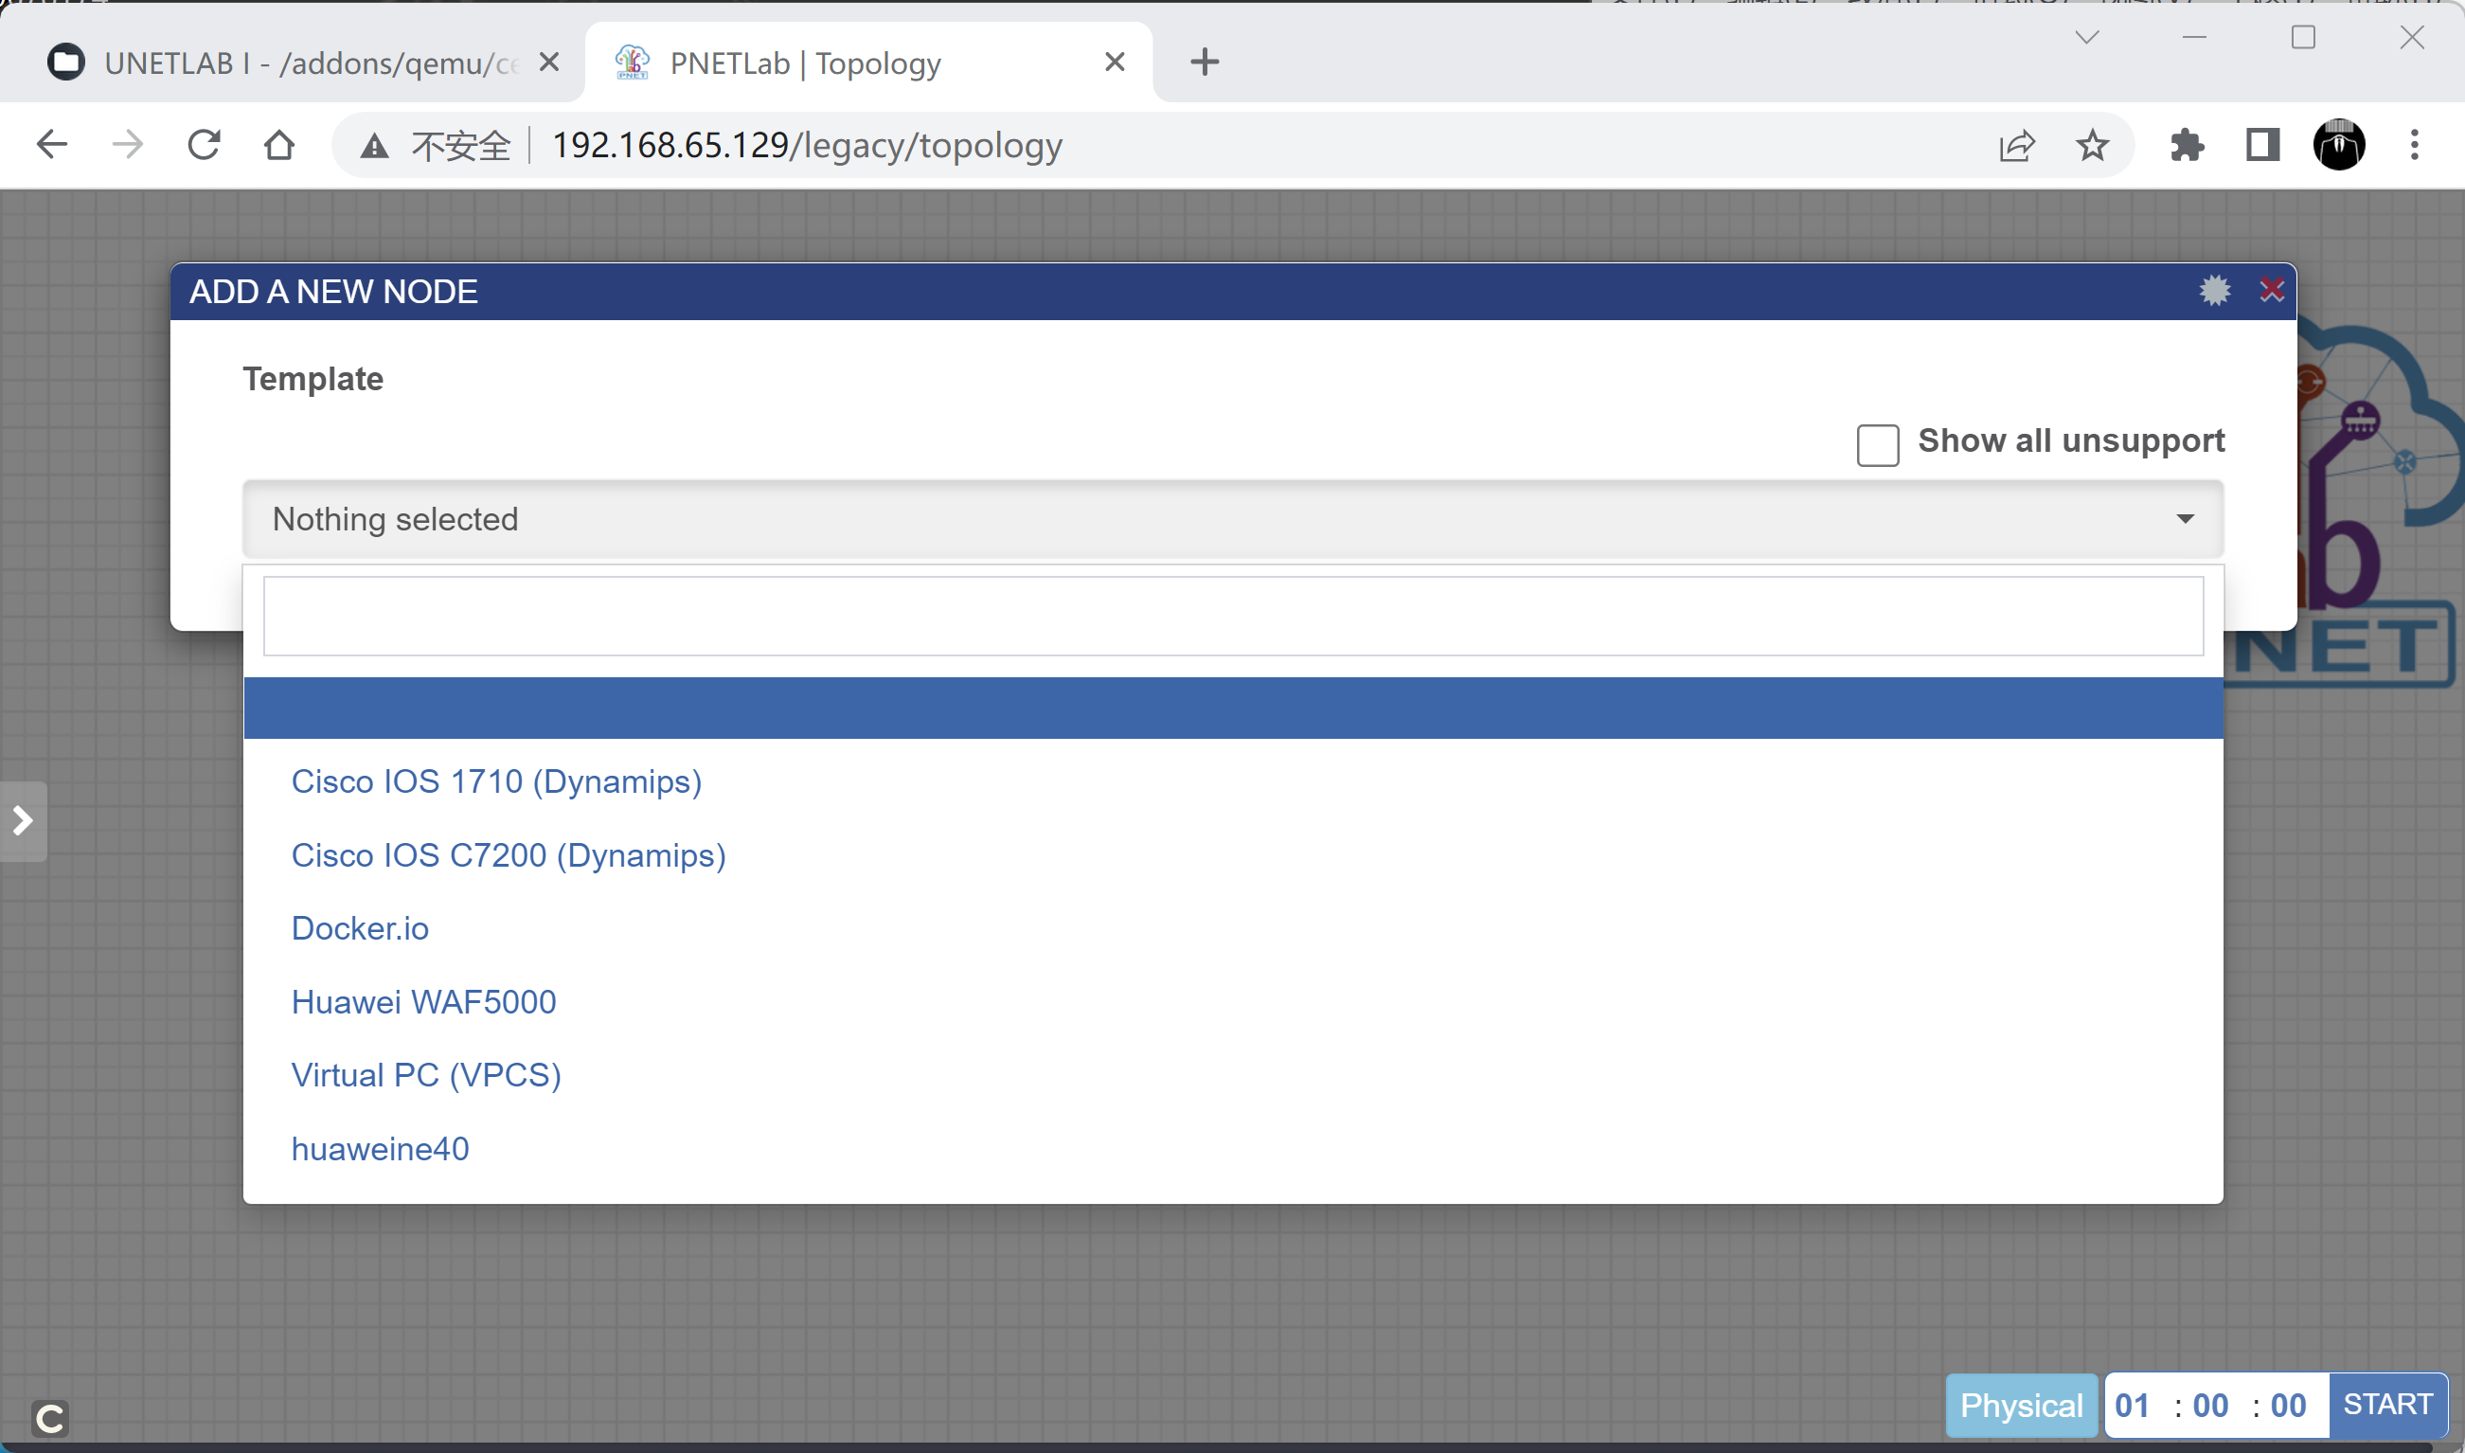
Task: Open the browser profile avatar
Action: [x=2339, y=145]
